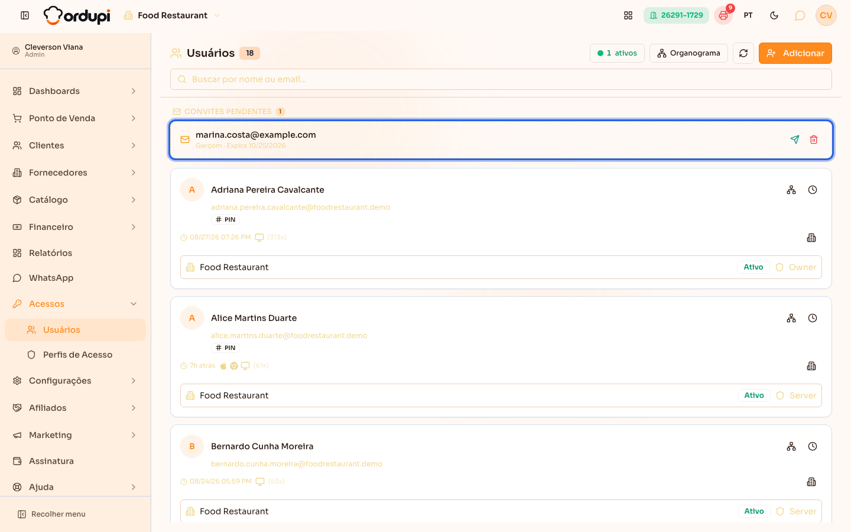The height and width of the screenshot is (532, 851).
Task: Toggle the sidebar panel icon beside the logo
Action: (x=25, y=15)
